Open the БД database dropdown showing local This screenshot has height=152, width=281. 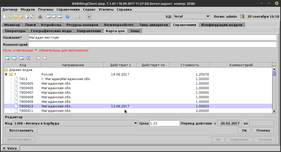pos(208,16)
